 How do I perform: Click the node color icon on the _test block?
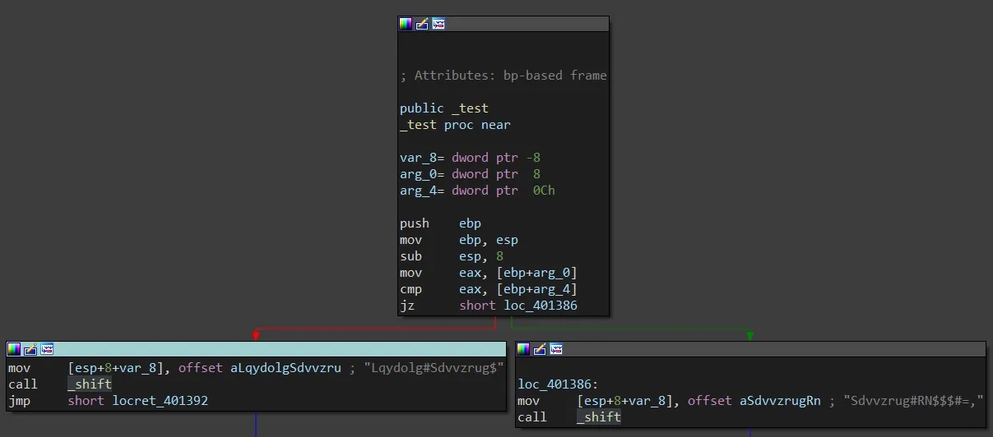tap(406, 24)
